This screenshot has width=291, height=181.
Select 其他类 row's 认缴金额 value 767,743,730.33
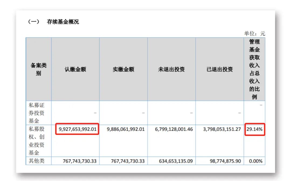point(77,161)
